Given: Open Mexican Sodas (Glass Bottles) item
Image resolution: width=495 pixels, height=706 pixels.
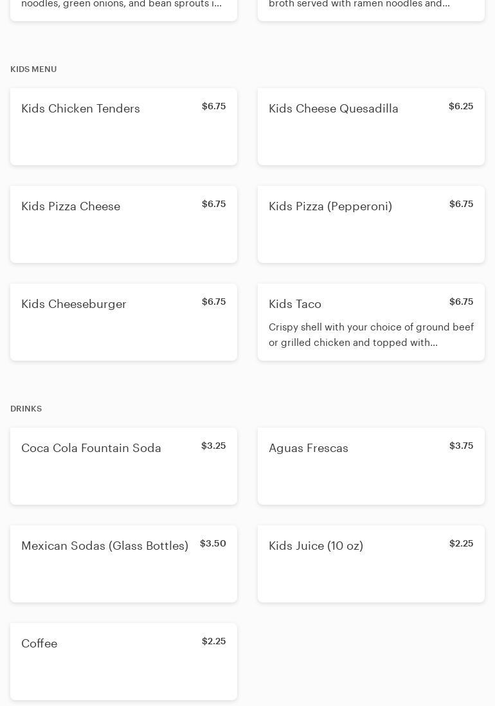Looking at the screenshot, I should coord(123,564).
